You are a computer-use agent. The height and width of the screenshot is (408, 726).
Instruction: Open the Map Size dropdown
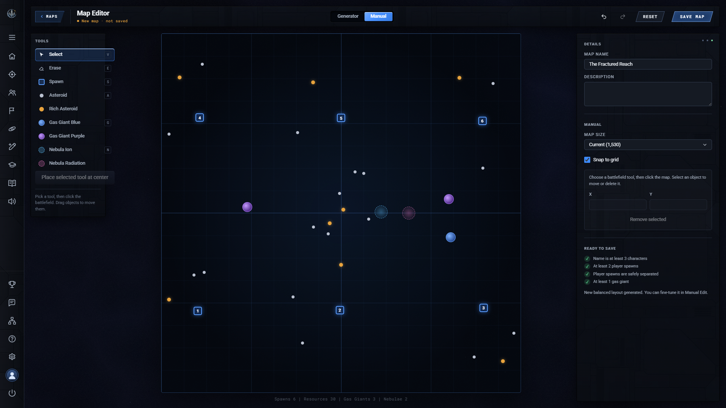pos(648,145)
